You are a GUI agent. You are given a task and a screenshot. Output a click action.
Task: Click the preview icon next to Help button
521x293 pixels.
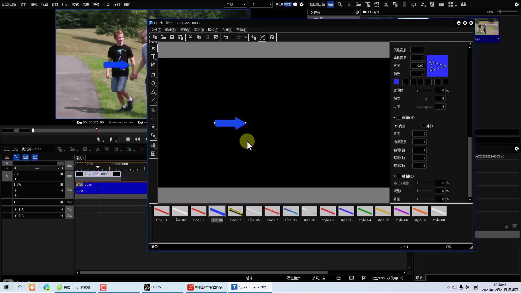[x=262, y=37]
